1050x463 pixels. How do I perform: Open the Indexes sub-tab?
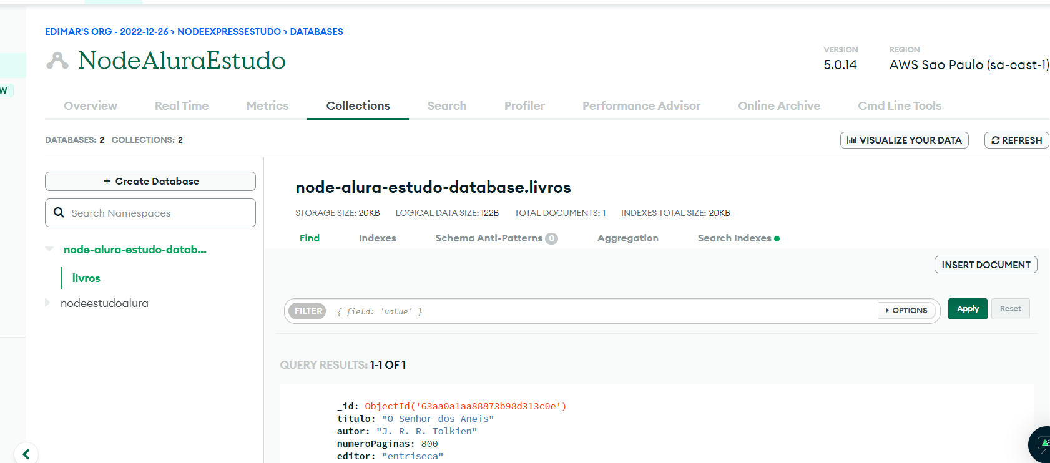[378, 238]
